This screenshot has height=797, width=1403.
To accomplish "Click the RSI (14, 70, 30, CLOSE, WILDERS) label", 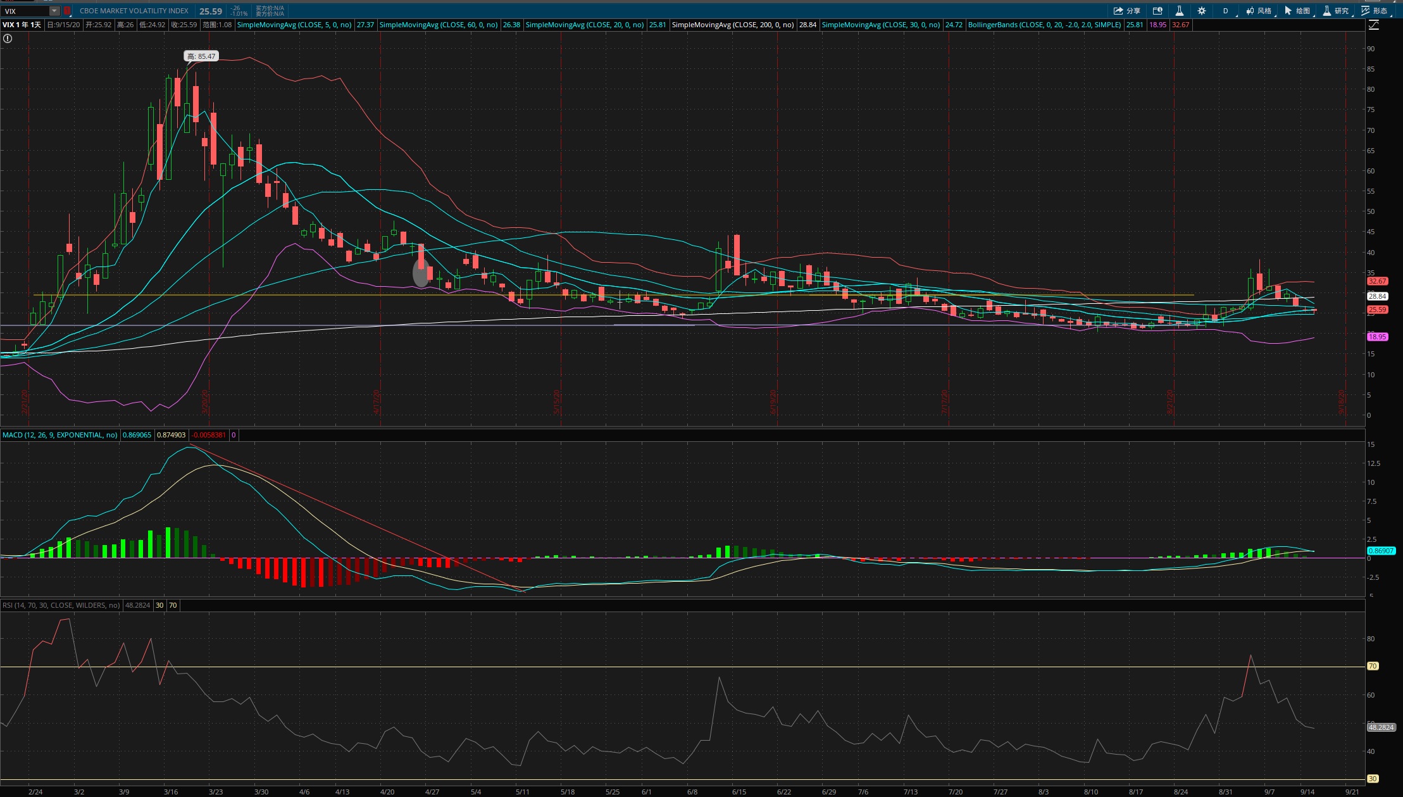I will click(61, 605).
